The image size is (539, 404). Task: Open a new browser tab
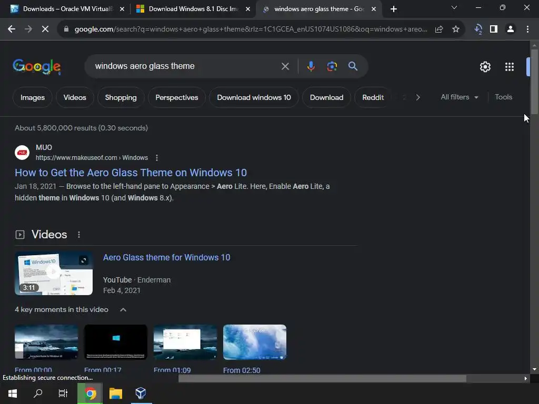(x=394, y=9)
